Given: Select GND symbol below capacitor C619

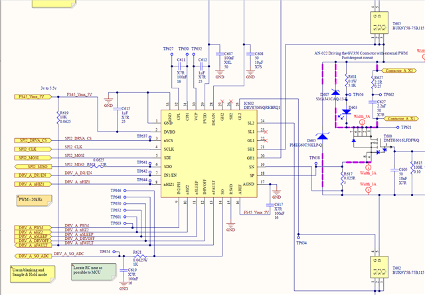Looking at the screenshot, I should 124,286.
